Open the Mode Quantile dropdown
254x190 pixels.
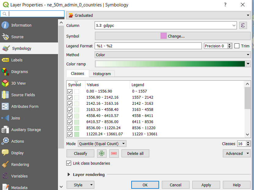pos(102,144)
